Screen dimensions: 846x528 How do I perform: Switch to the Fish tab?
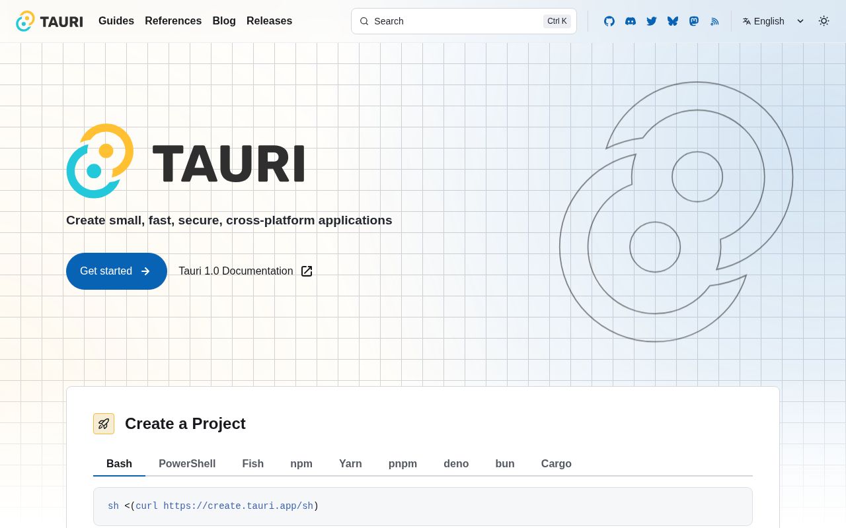tap(253, 464)
